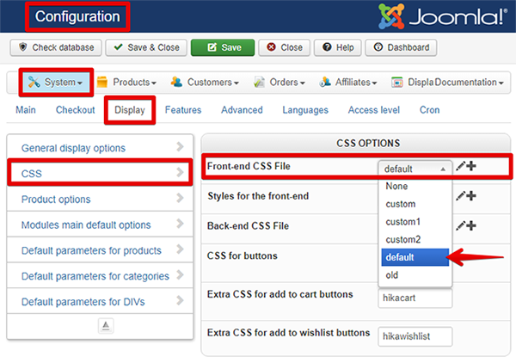Click the Dashboard clock icon
This screenshot has height=363, width=516.
(x=378, y=47)
